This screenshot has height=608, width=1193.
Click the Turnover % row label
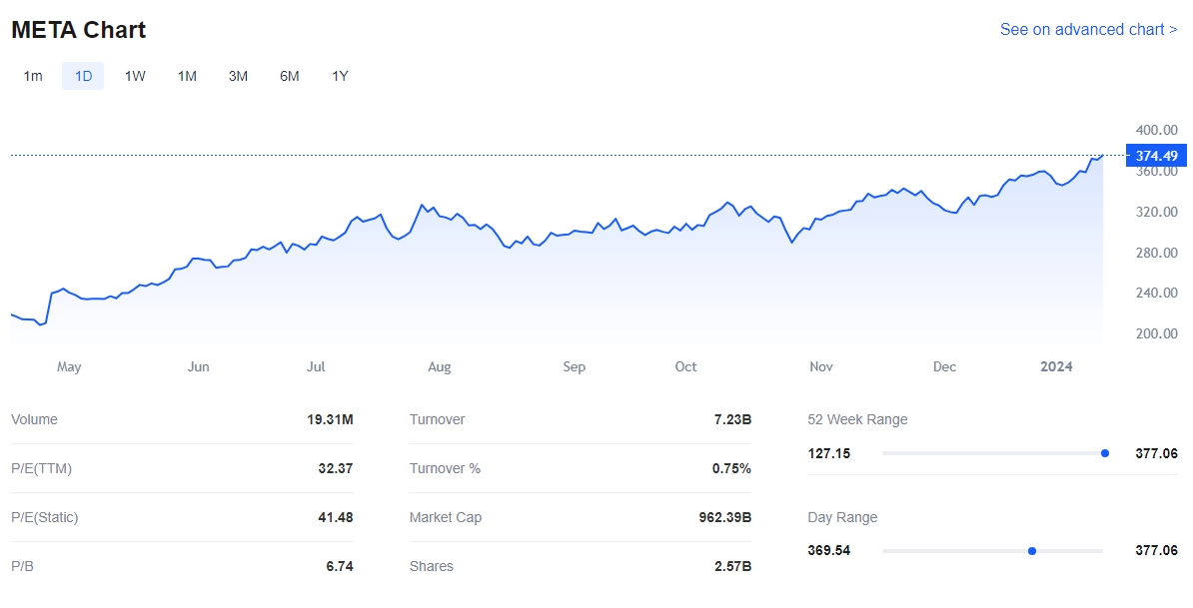pyautogui.click(x=445, y=468)
